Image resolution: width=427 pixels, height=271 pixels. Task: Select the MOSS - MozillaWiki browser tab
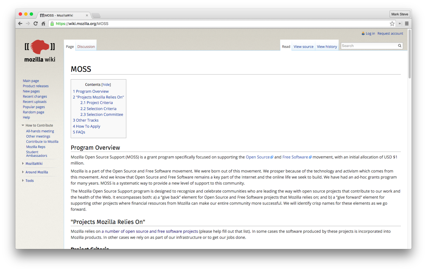(63, 15)
